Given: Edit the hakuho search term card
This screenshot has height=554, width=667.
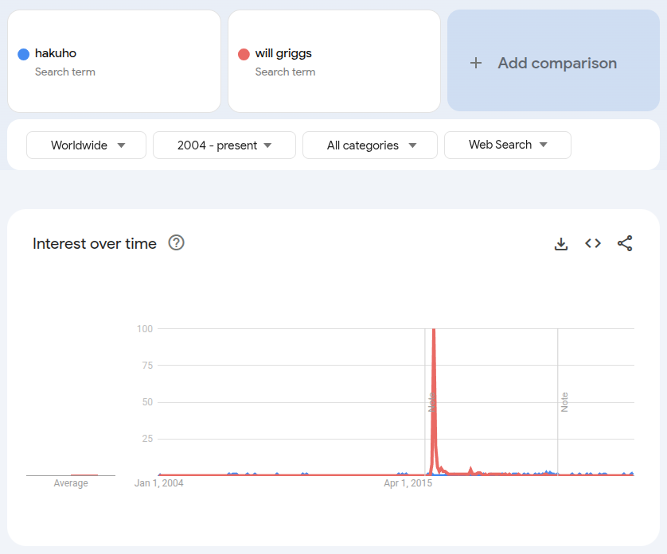Looking at the screenshot, I should pos(114,61).
